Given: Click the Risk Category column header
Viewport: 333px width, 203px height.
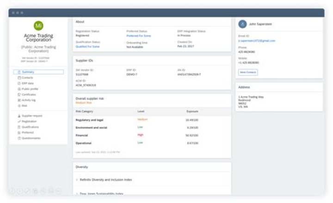Looking at the screenshot, I should (x=84, y=111).
